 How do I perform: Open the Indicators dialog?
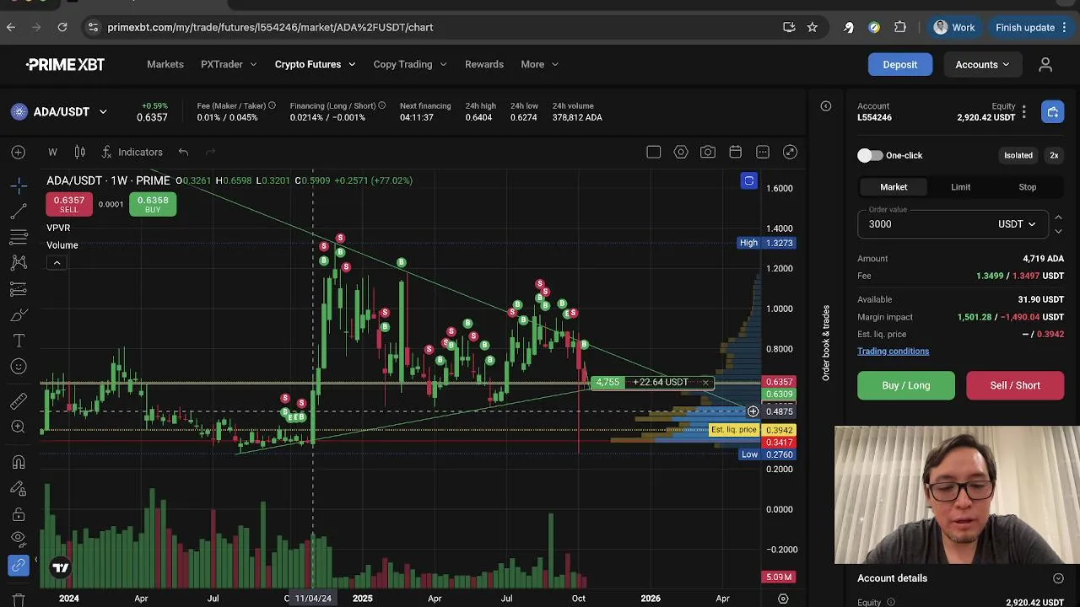[132, 153]
